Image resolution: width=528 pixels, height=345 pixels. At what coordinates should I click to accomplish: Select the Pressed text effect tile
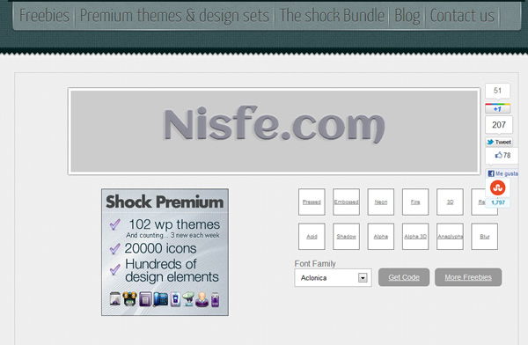coord(312,202)
